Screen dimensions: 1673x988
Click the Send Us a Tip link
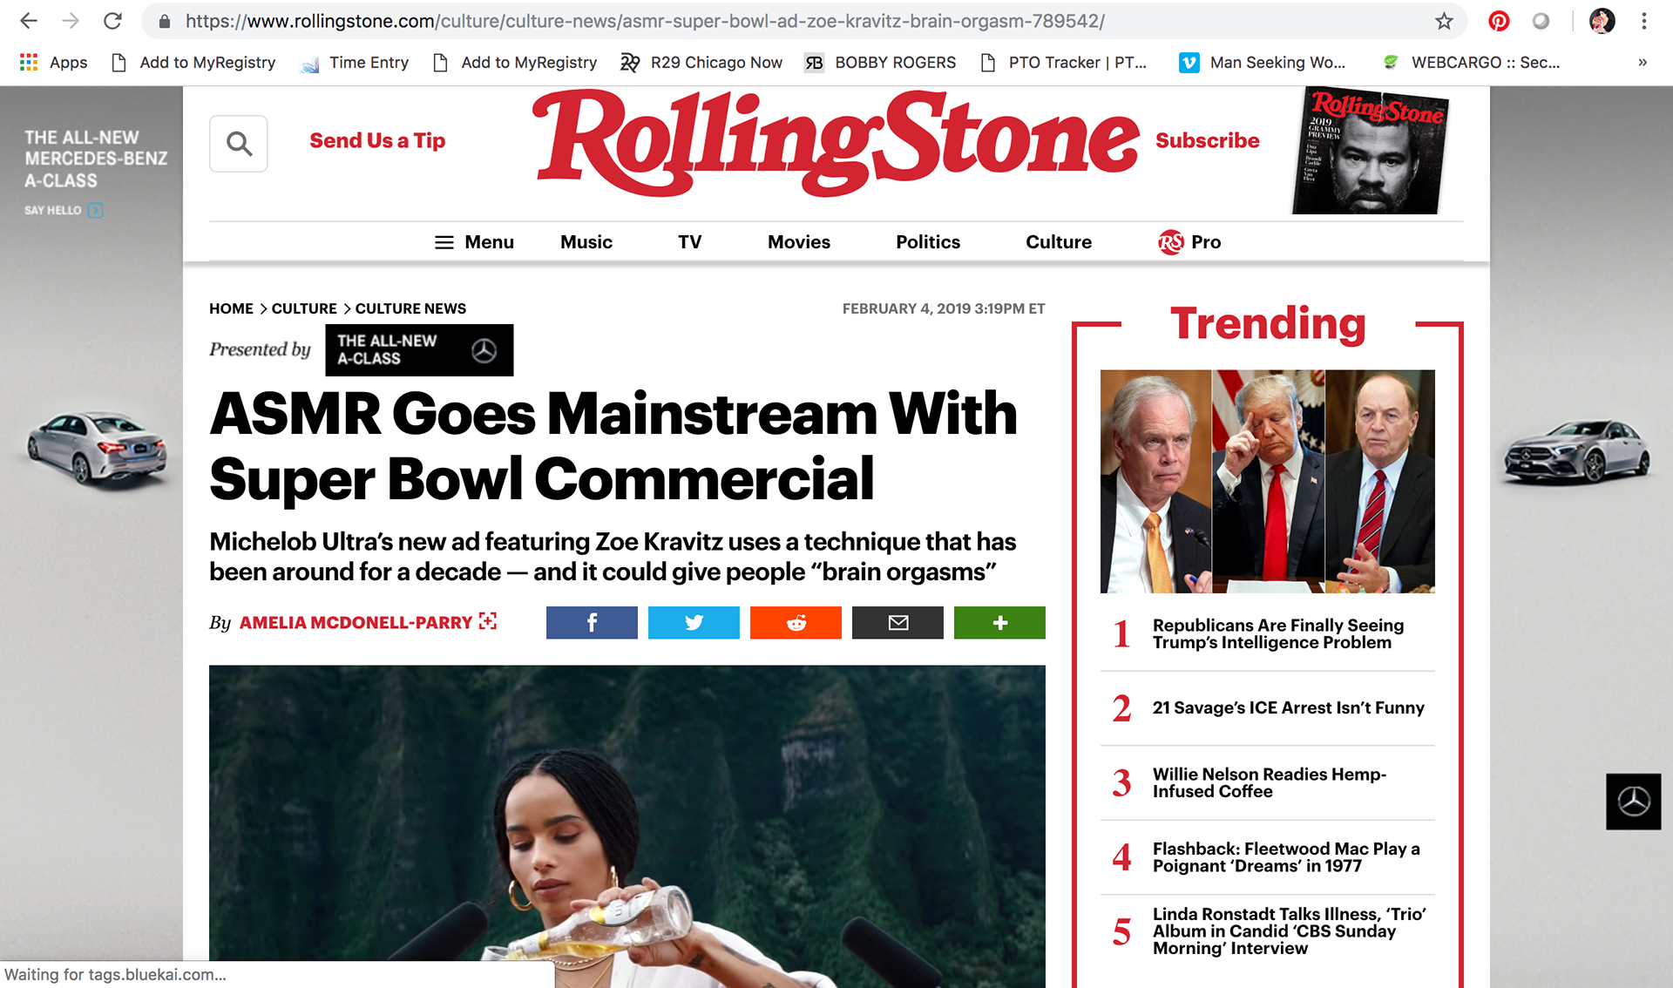(x=377, y=140)
